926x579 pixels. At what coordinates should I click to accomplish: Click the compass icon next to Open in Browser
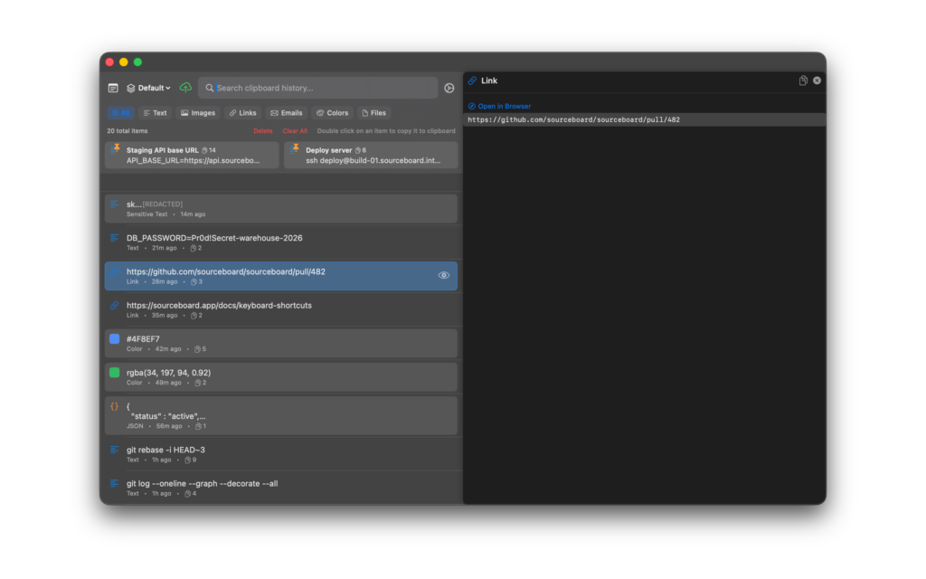click(x=472, y=107)
